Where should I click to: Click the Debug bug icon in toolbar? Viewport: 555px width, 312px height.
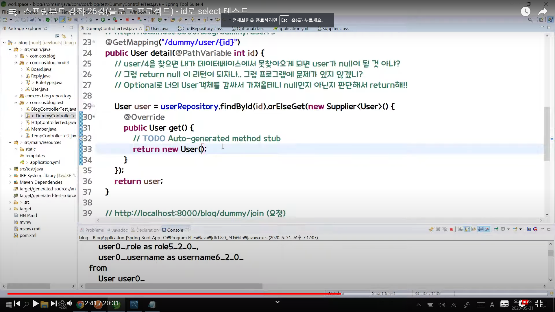coord(91,20)
